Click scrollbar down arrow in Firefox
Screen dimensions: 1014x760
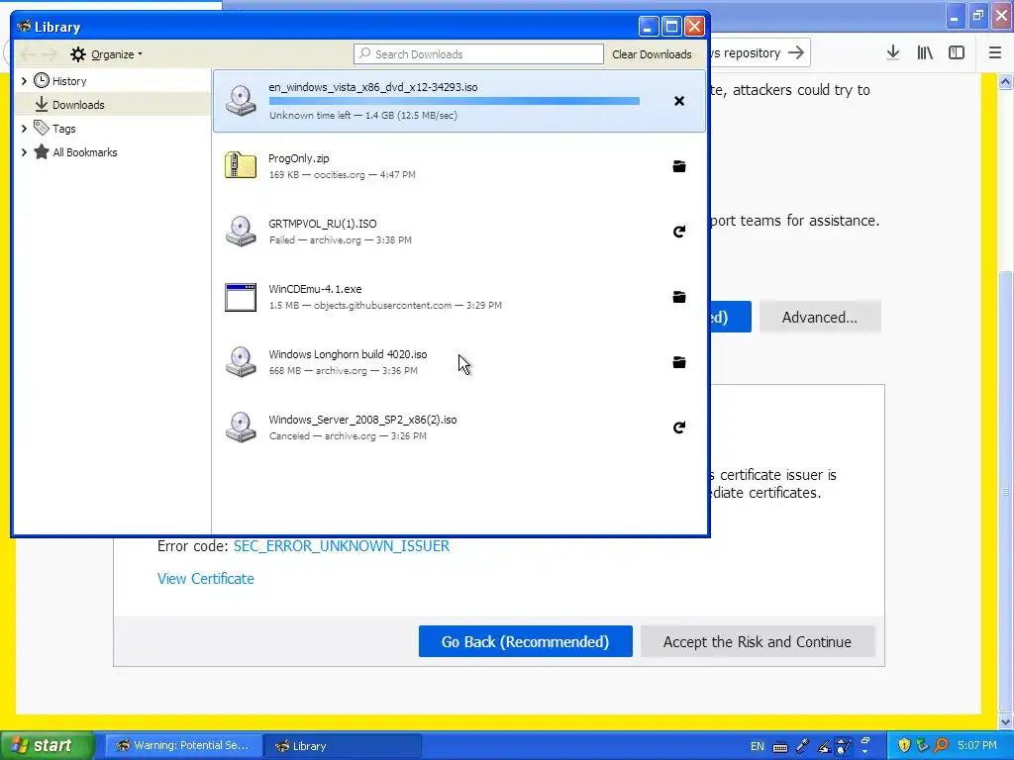tap(1006, 720)
